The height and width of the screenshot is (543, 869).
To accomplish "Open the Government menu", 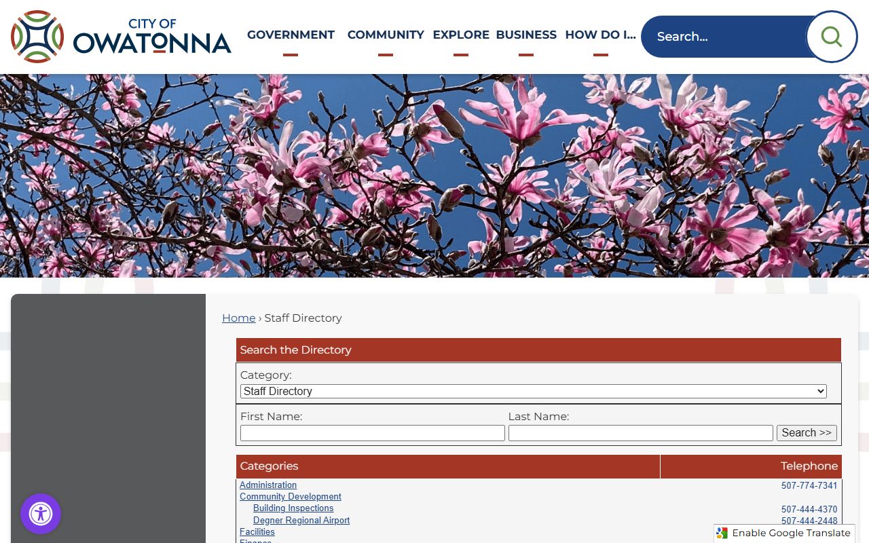I will click(291, 35).
